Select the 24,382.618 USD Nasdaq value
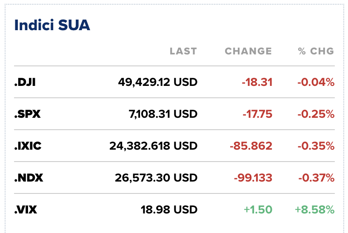The height and width of the screenshot is (233, 348). 153,146
